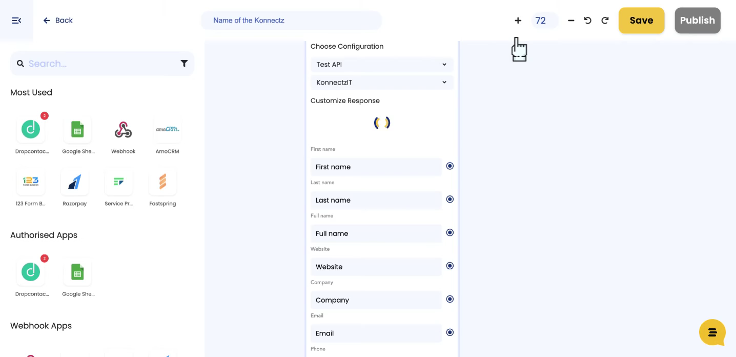
Task: Click the Save button
Action: pos(641,21)
